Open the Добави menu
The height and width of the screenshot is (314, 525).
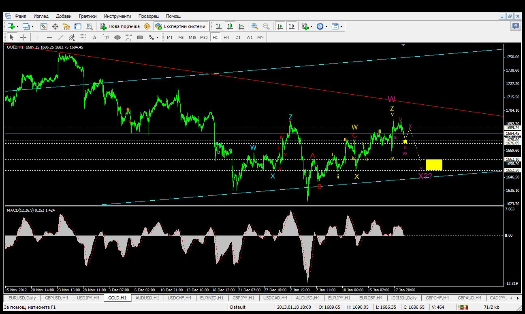[x=64, y=16]
